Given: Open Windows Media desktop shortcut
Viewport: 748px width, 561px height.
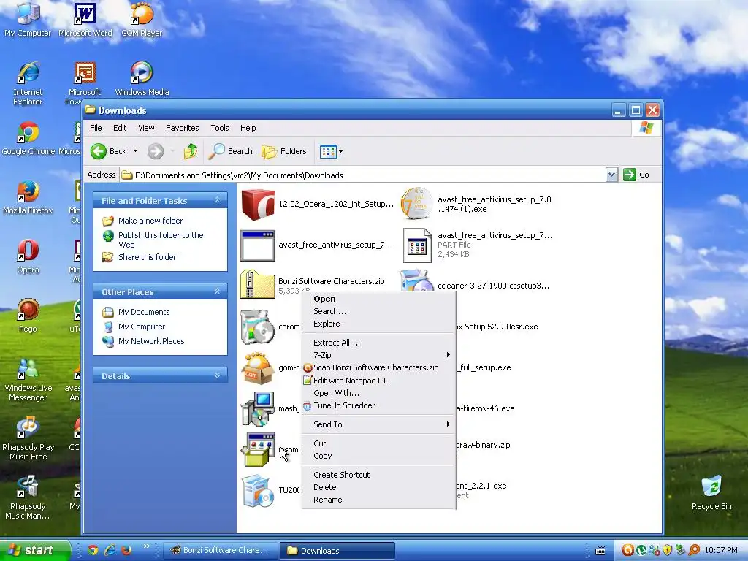Looking at the screenshot, I should [x=142, y=79].
